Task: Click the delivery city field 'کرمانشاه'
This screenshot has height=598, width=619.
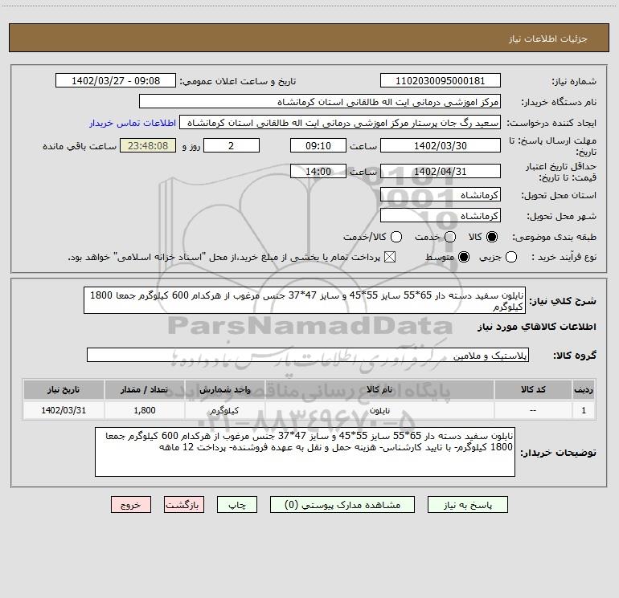Action: coord(441,215)
